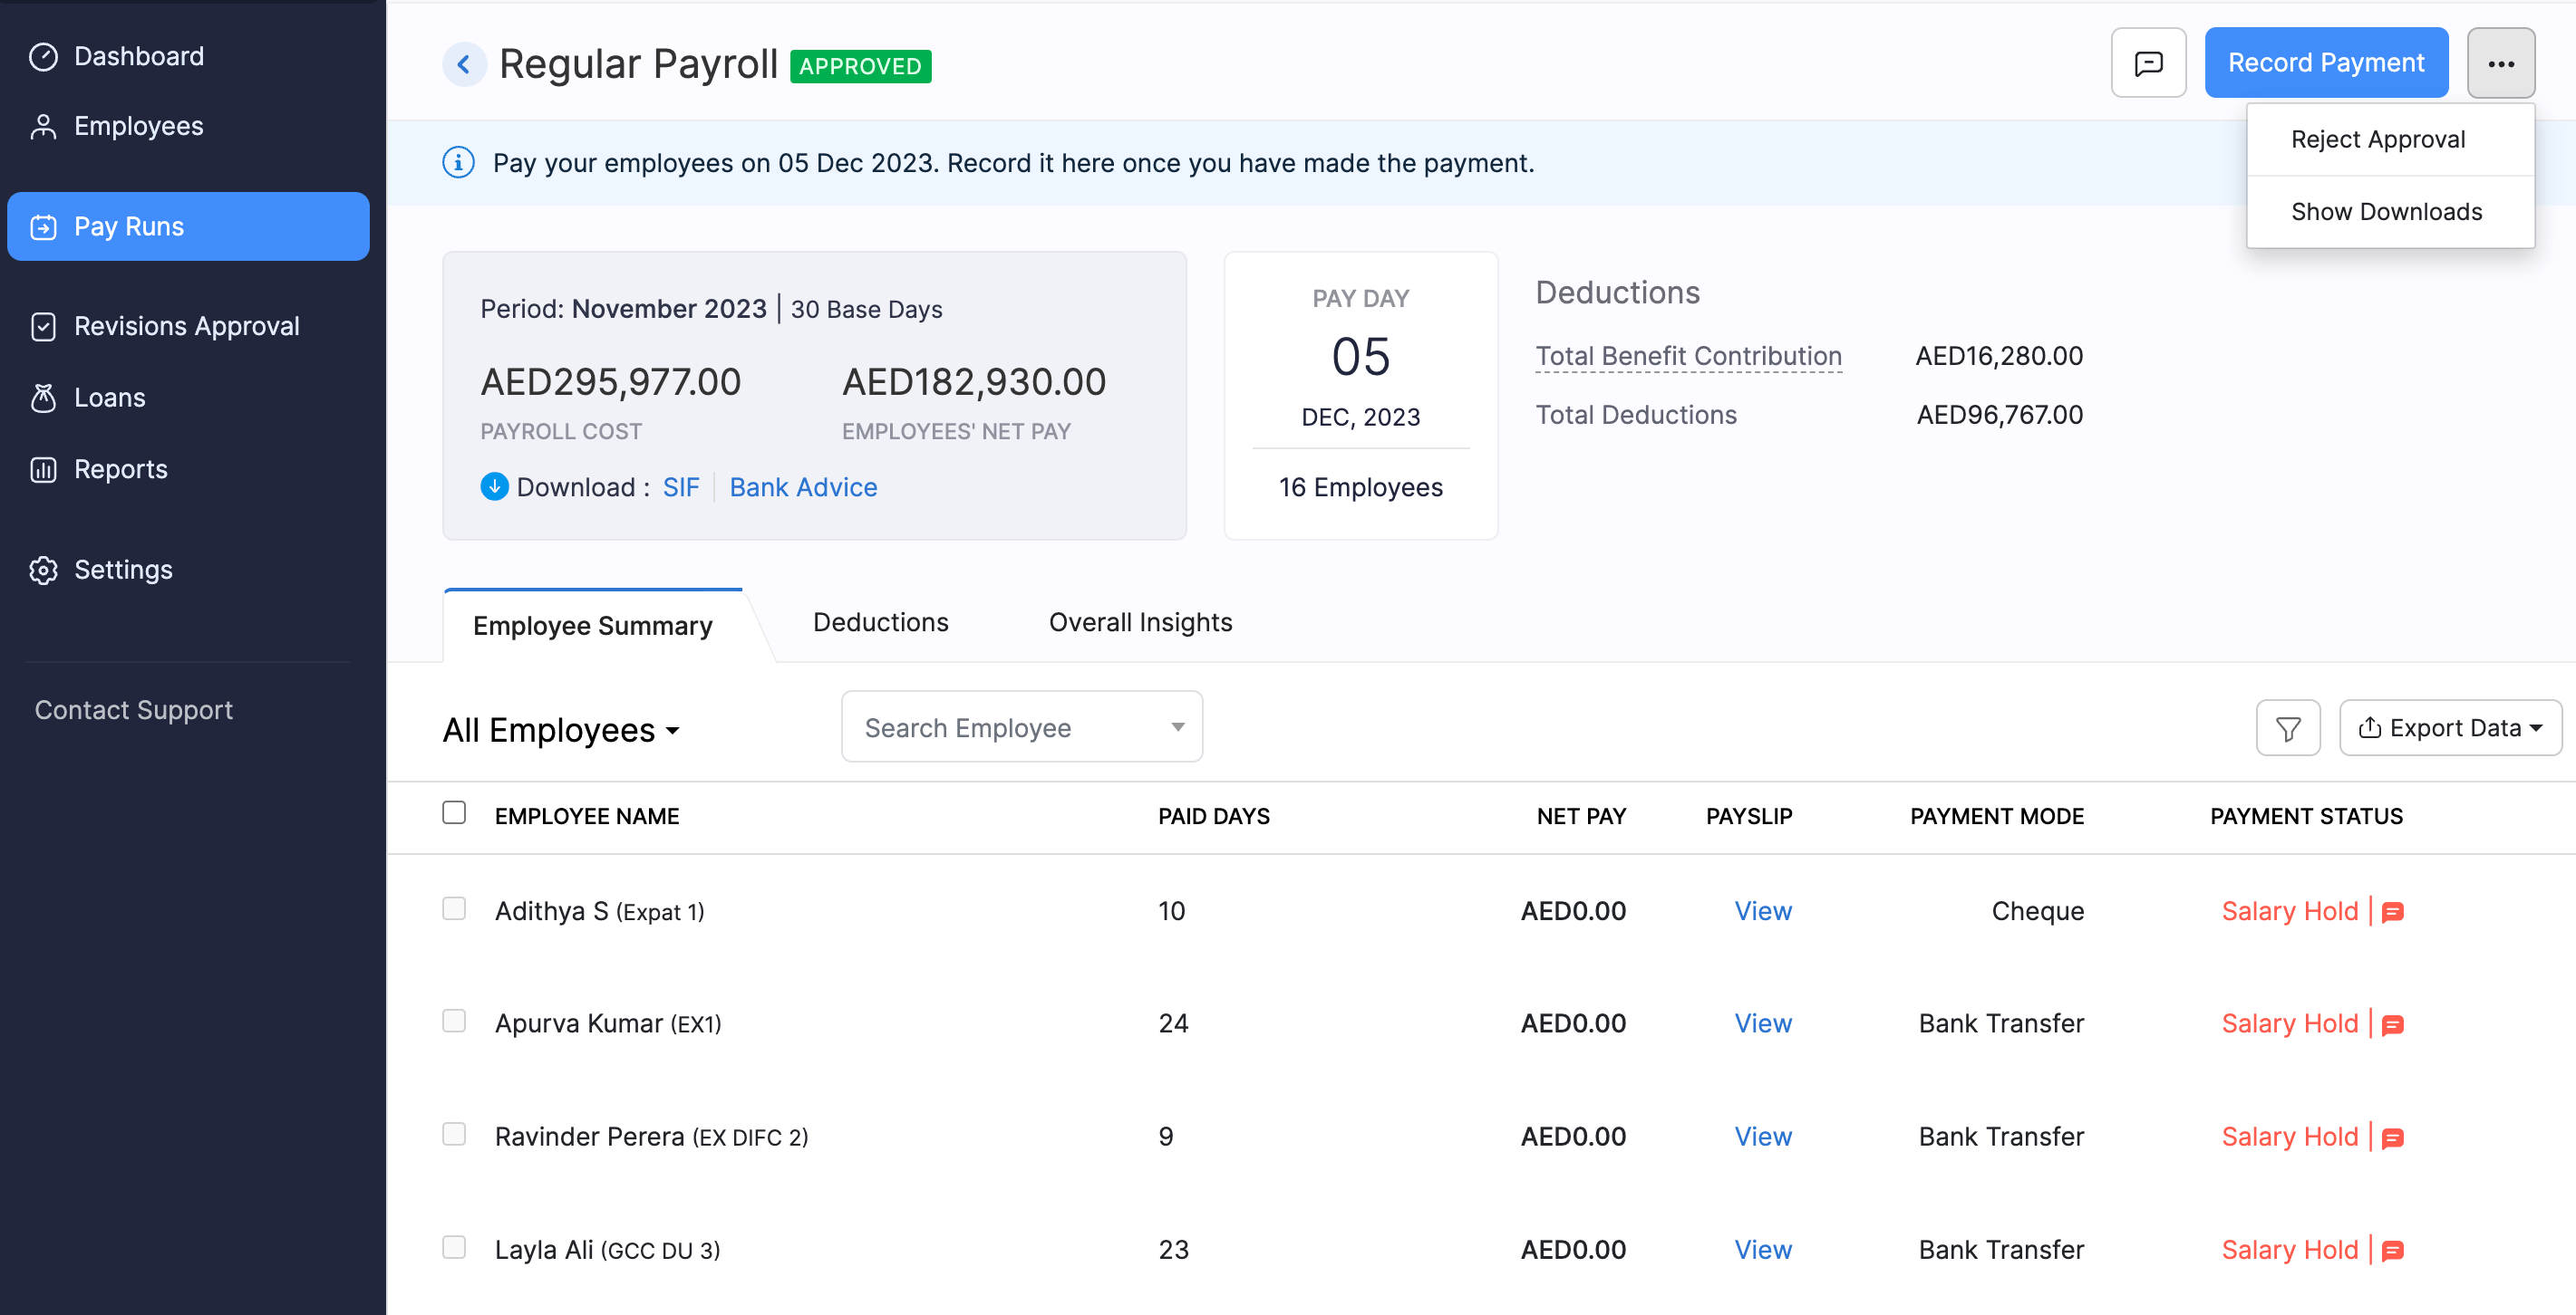2576x1315 pixels.
Task: Click the salary hold comment icon for Adithya S
Action: [2394, 910]
